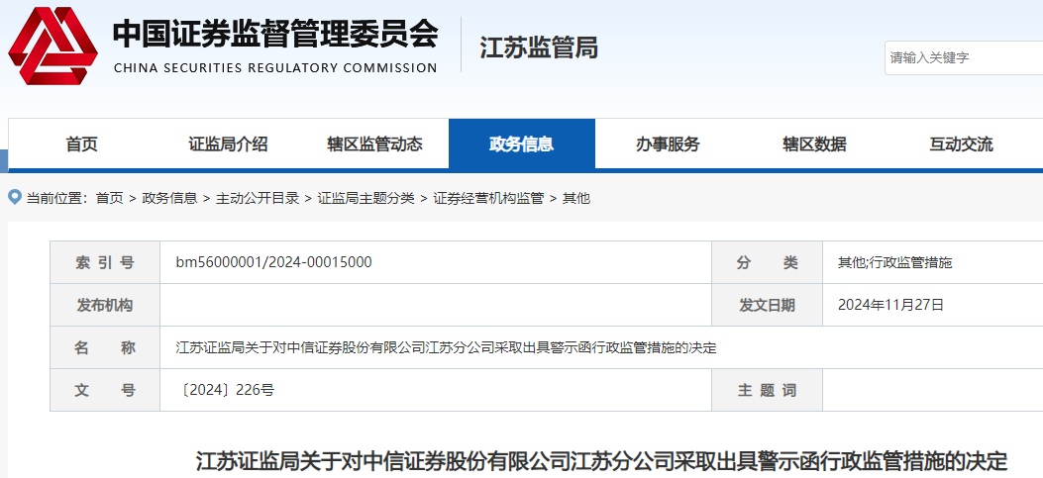Click the CHINA SECURITIES REGULATORY COMMISSION subtitle

pos(275,68)
